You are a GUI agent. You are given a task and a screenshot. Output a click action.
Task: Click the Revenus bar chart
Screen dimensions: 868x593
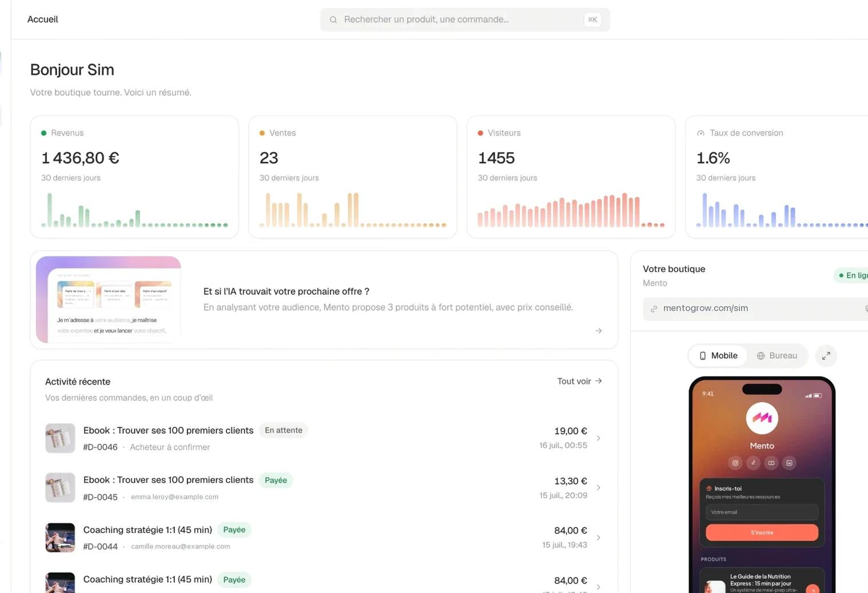[x=134, y=210]
